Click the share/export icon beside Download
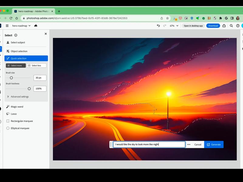243x182 pixels. [x=224, y=26]
